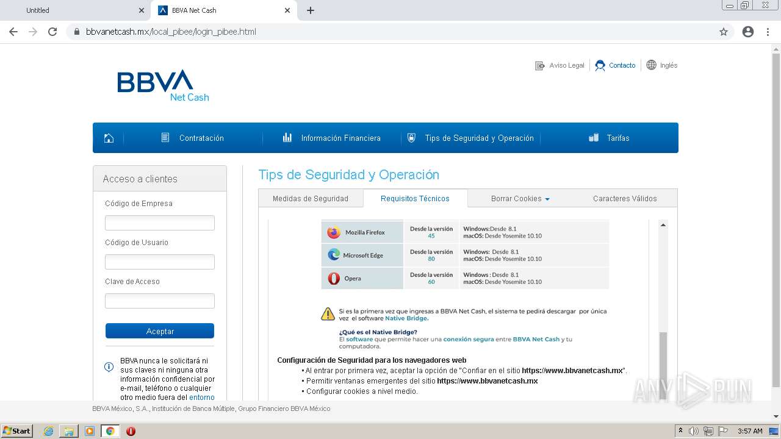Viewport: 781px width, 439px height.
Task: Click the Clave de Acceso input field
Action: 160,301
